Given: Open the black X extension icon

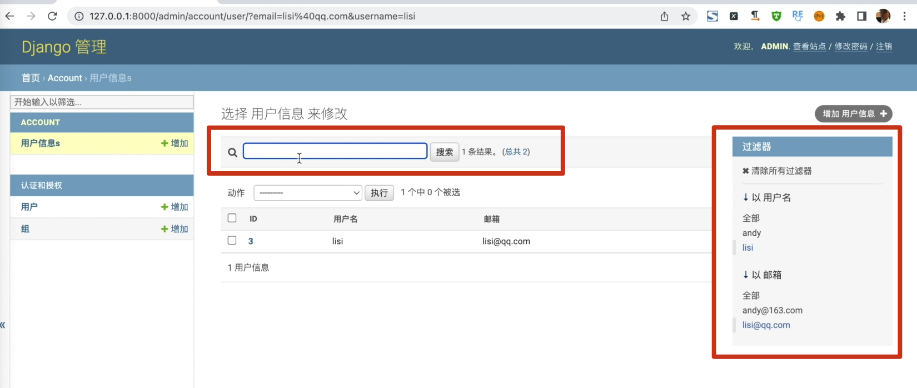Looking at the screenshot, I should (x=734, y=16).
